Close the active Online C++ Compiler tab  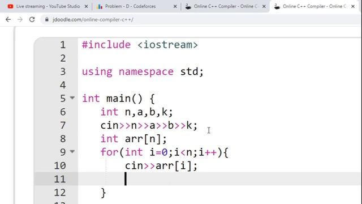353,6
